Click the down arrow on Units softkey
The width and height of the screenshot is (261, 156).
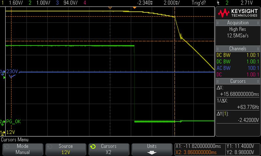click(x=152, y=152)
